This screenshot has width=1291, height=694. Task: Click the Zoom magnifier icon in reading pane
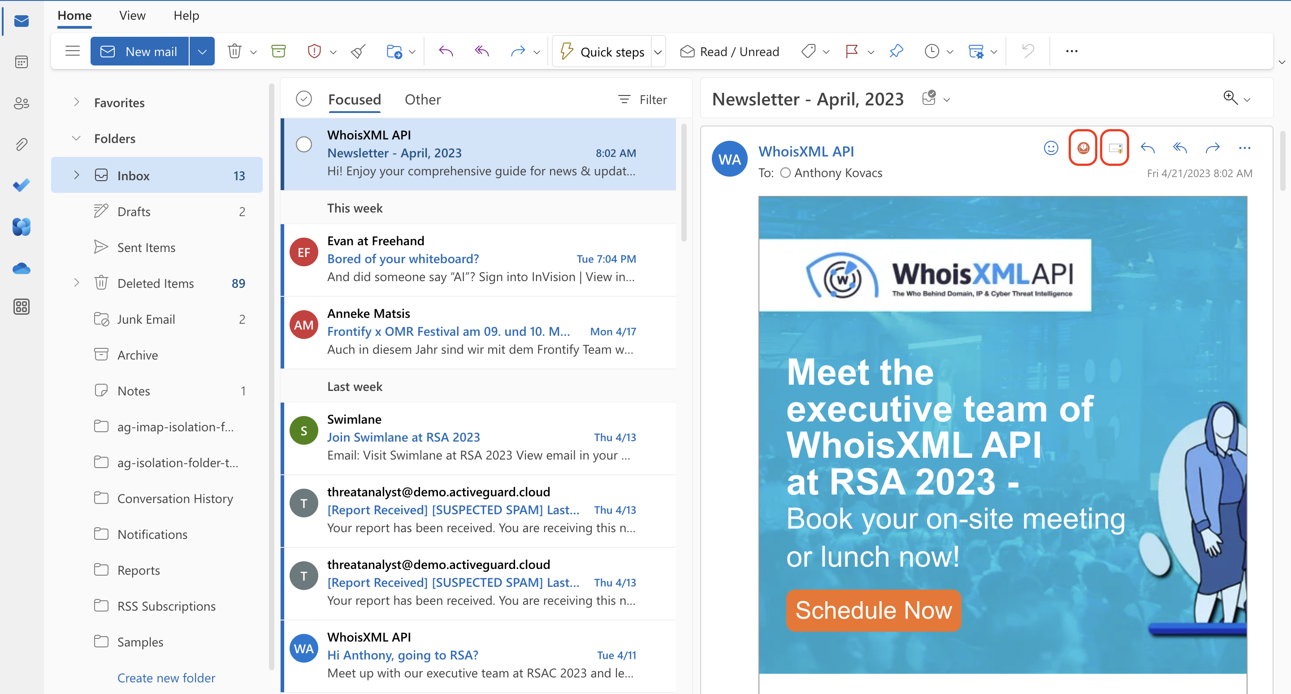1230,98
